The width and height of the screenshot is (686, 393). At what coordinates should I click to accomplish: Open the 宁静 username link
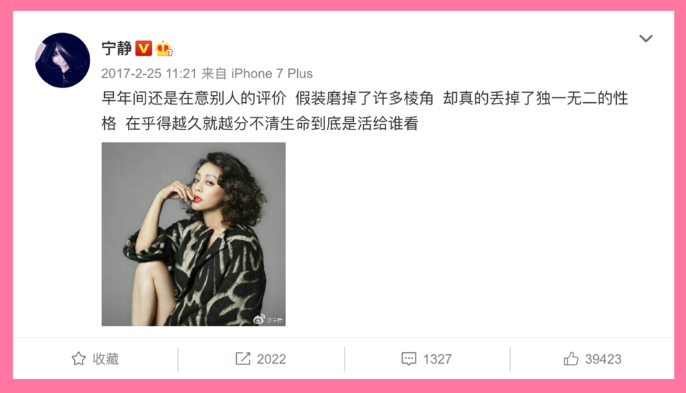(117, 48)
